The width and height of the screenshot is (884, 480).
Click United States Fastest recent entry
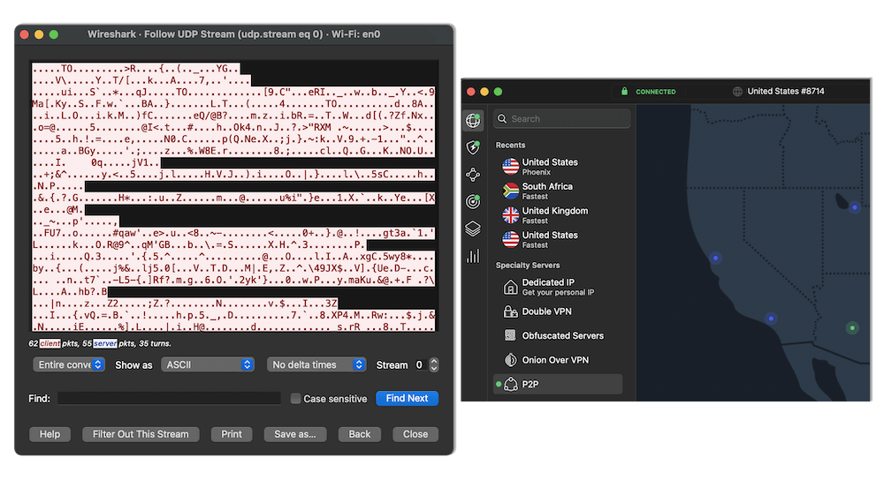pos(558,239)
